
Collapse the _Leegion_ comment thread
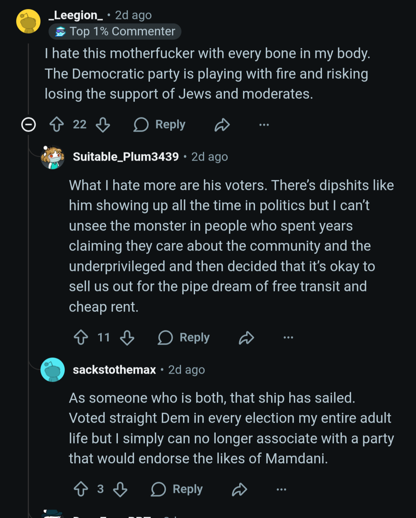[x=29, y=125]
